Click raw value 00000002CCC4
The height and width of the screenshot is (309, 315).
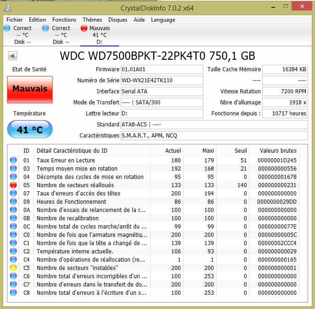[x=277, y=243]
